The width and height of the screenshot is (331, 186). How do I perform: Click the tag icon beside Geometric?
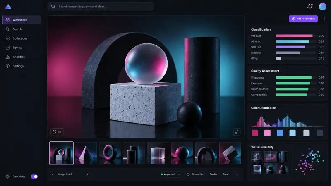click(x=188, y=174)
